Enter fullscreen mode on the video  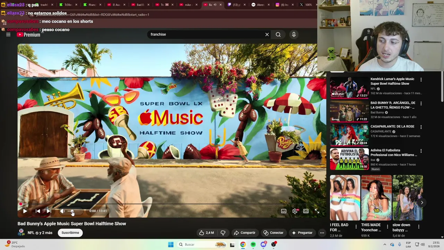pos(317,211)
